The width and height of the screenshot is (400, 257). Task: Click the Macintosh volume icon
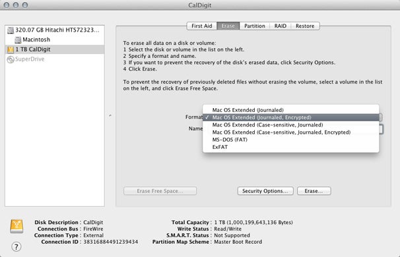pyautogui.click(x=18, y=40)
